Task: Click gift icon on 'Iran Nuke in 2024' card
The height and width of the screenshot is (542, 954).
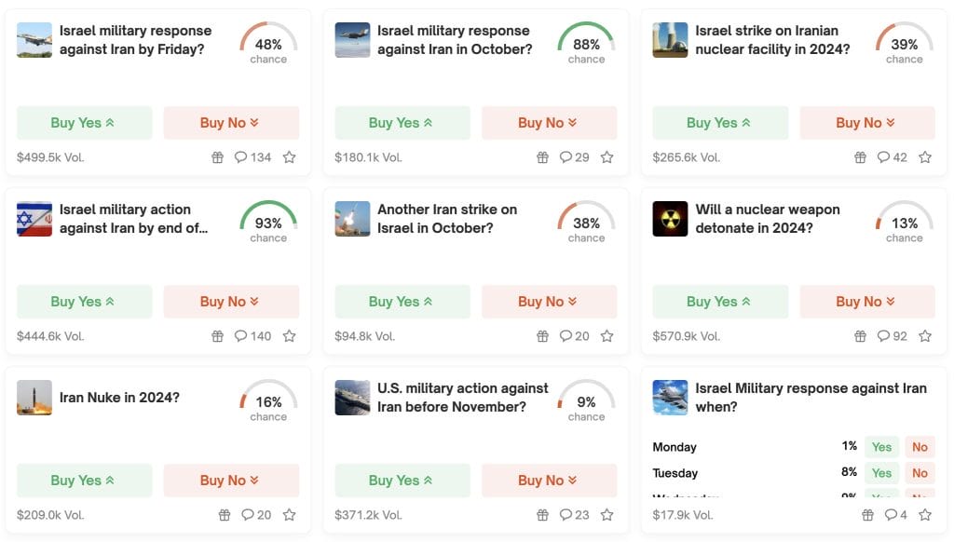Action: (x=225, y=515)
